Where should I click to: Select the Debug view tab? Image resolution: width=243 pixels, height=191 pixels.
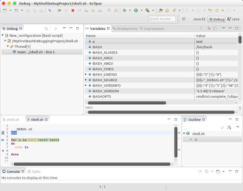(x=12, y=29)
